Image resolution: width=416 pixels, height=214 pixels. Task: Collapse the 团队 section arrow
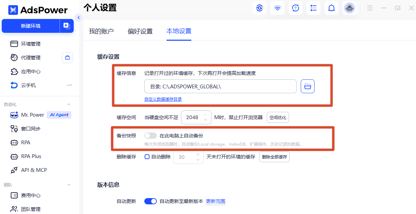[69, 185]
